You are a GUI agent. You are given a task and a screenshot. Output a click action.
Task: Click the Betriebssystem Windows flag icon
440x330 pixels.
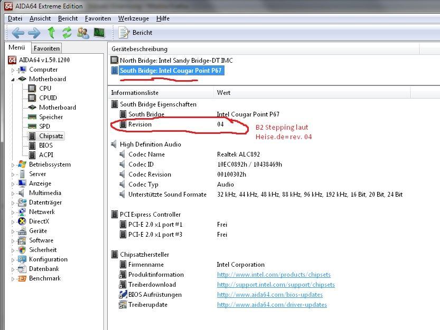pos(22,164)
